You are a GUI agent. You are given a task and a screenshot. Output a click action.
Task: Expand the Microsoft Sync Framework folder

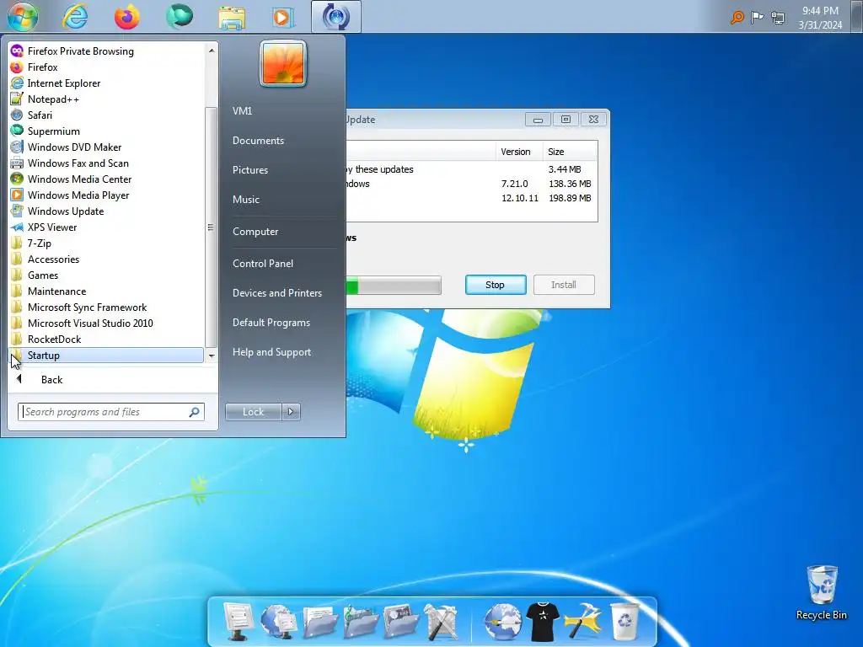point(106,307)
